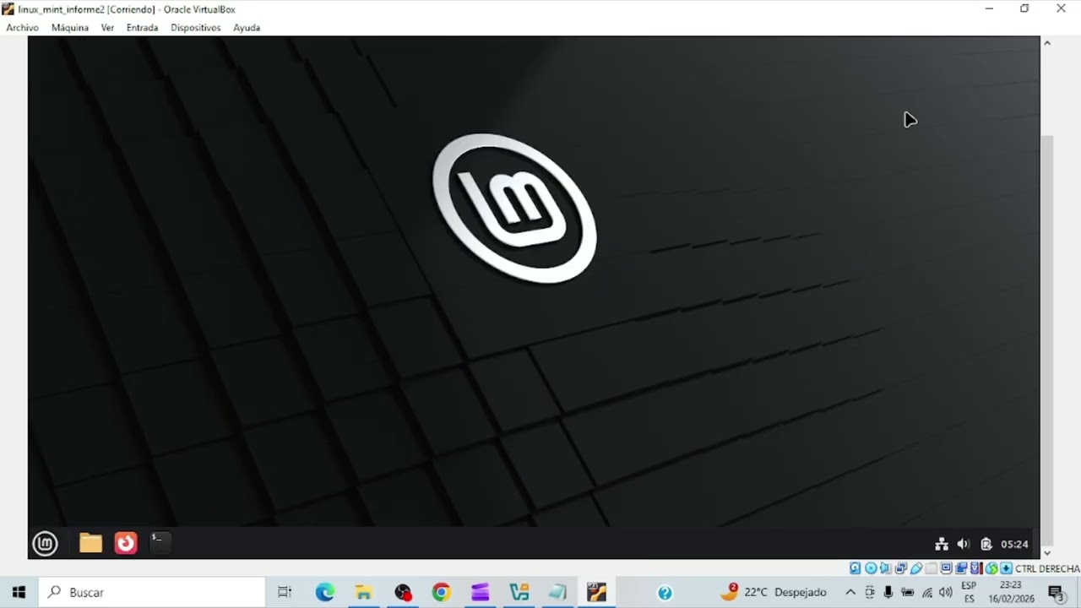Image resolution: width=1081 pixels, height=608 pixels.
Task: Click VirtualBox keyboard capture arrow indicator
Action: click(x=1006, y=568)
